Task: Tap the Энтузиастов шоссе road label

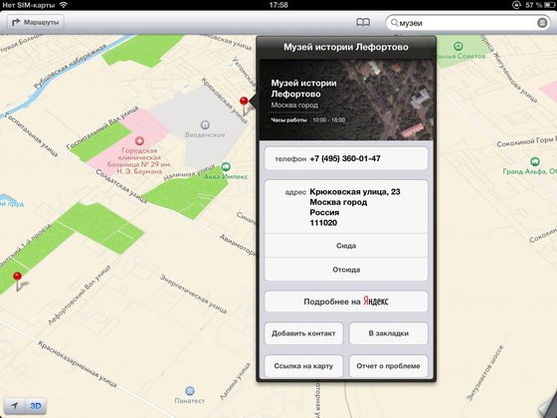Action: coord(484,373)
